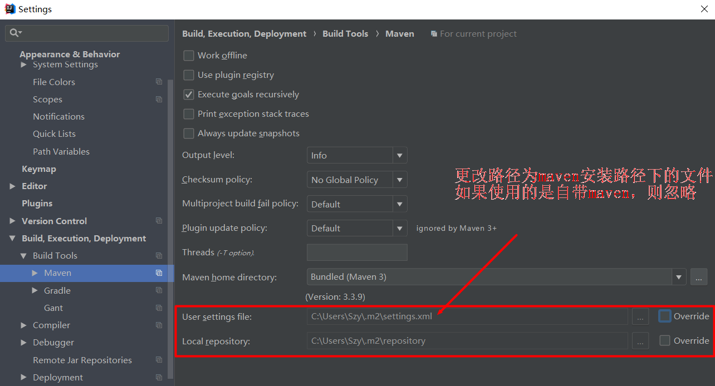This screenshot has width=715, height=386.
Task: Click project-level icon beside Build Tools
Action: coord(159,255)
